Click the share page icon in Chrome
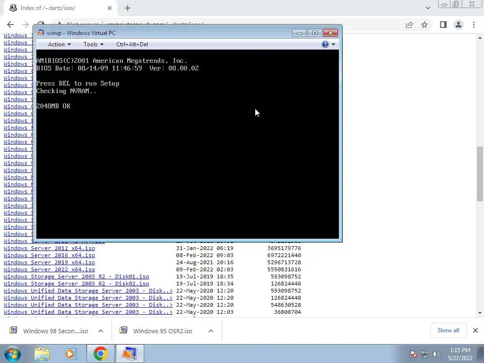 (409, 25)
